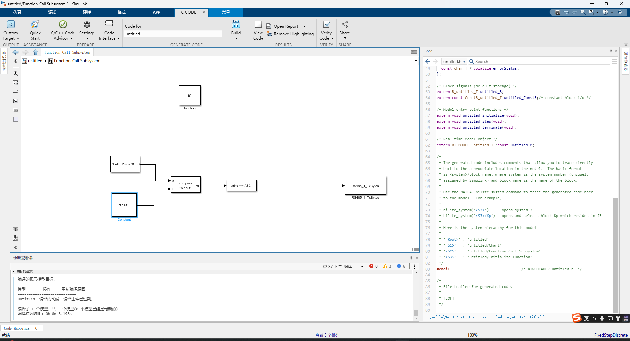The width and height of the screenshot is (630, 341).
Task: Open the Custom Target output menu
Action: click(x=11, y=30)
